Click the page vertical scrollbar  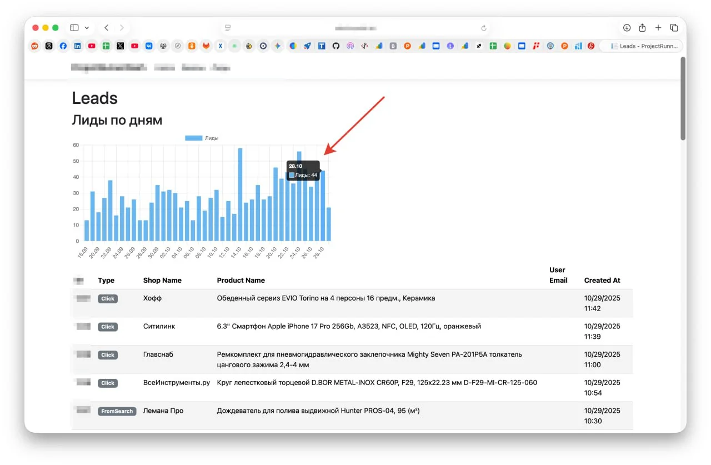[683, 99]
